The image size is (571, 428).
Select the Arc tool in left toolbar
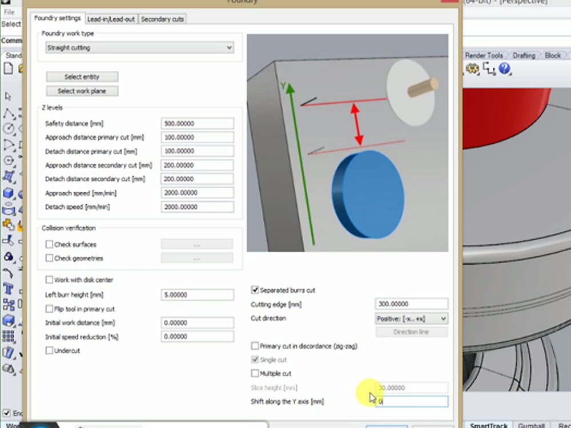9,144
